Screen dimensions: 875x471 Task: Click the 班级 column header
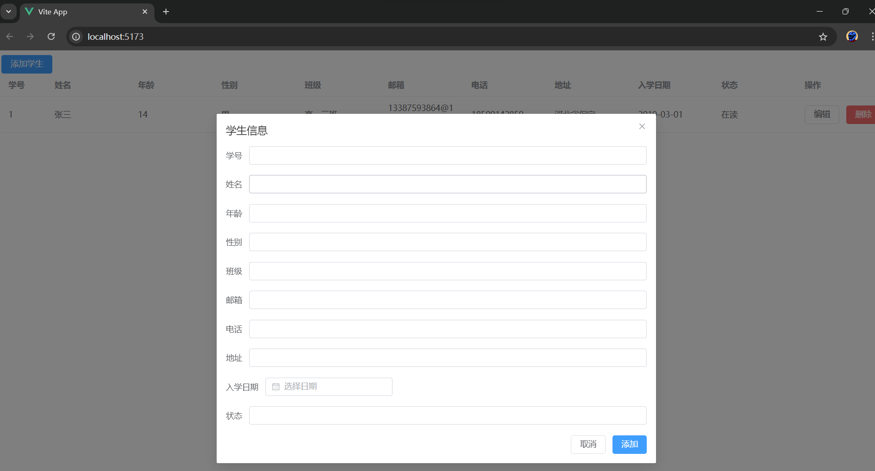[312, 85]
